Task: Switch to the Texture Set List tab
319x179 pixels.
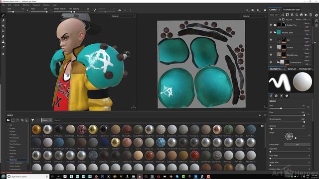Action: (292, 10)
